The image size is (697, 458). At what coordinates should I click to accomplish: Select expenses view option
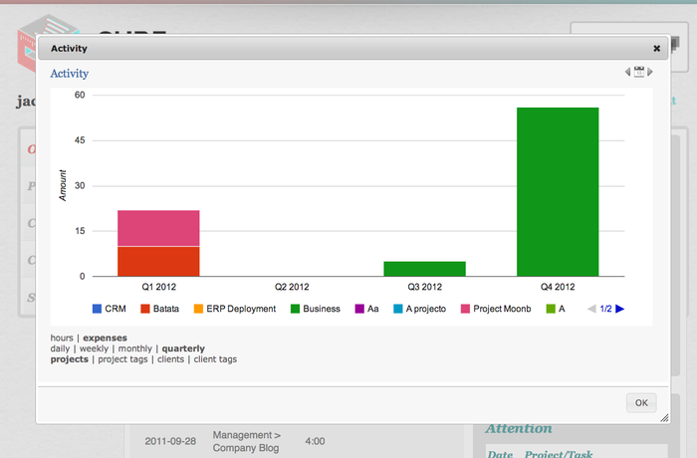[105, 338]
